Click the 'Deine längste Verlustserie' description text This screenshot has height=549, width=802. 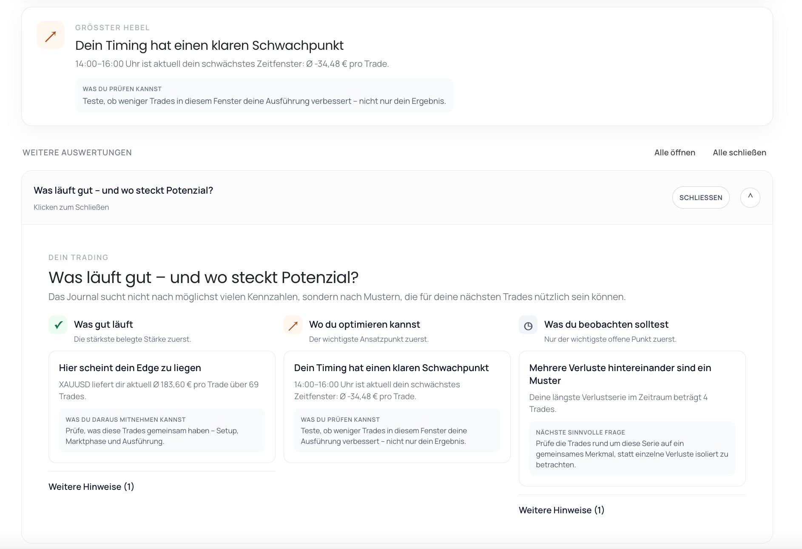pos(618,403)
